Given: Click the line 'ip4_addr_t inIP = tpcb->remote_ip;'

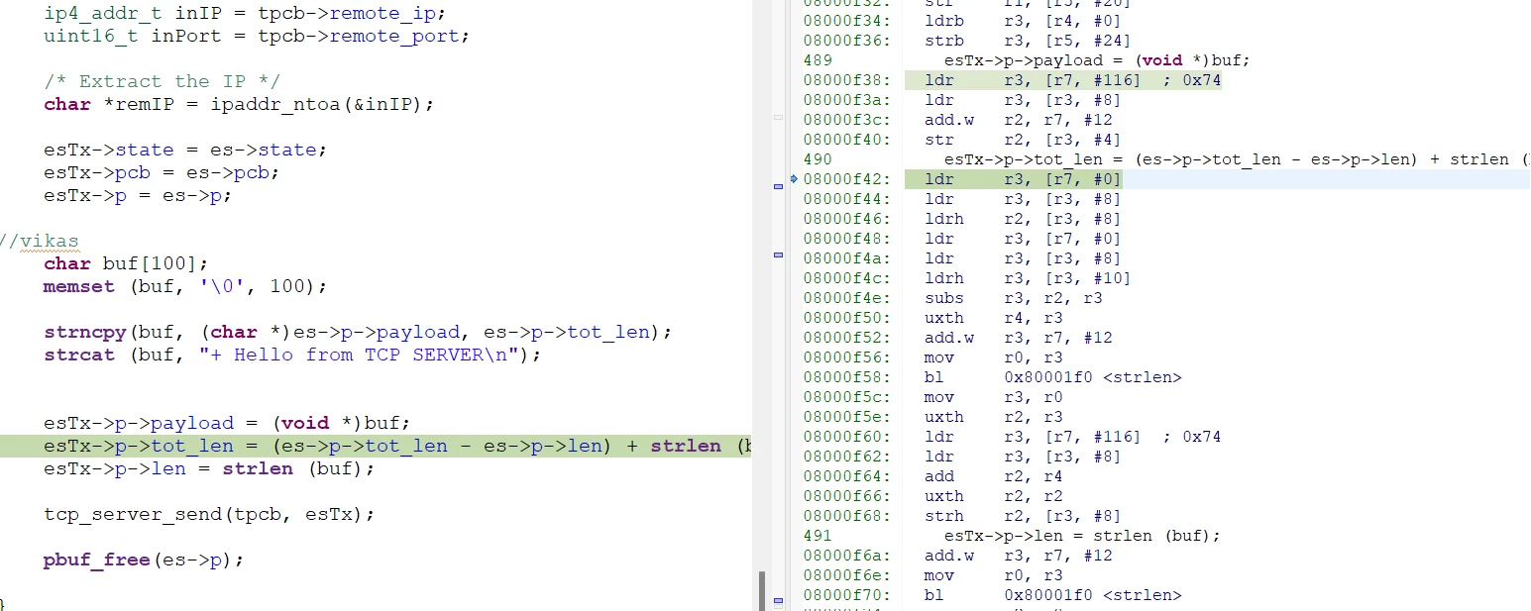Looking at the screenshot, I should (245, 14).
